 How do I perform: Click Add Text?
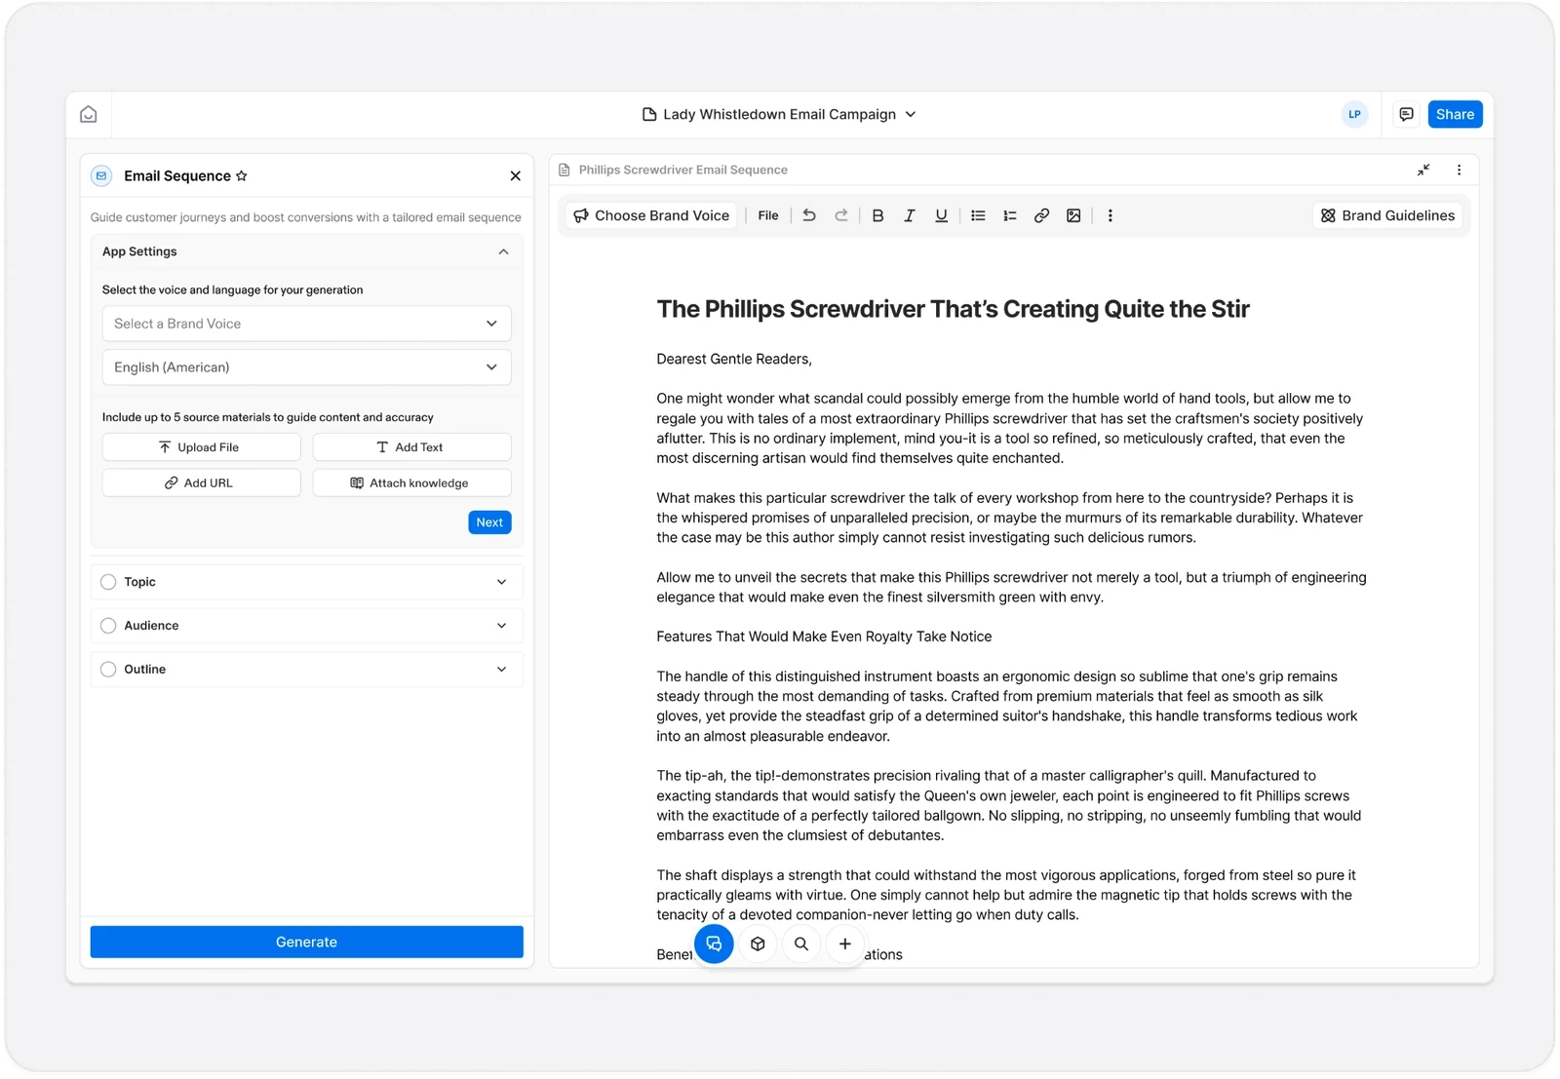(x=411, y=447)
